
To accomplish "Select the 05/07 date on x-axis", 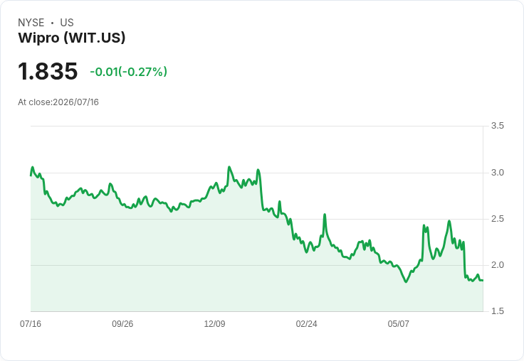I will click(x=399, y=323).
